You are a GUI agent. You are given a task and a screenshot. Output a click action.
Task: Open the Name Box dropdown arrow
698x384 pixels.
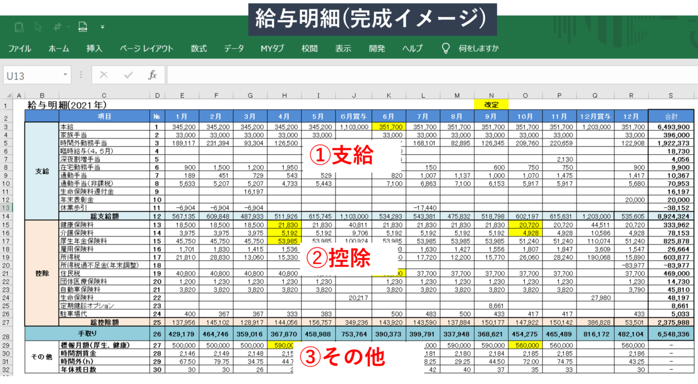point(65,75)
